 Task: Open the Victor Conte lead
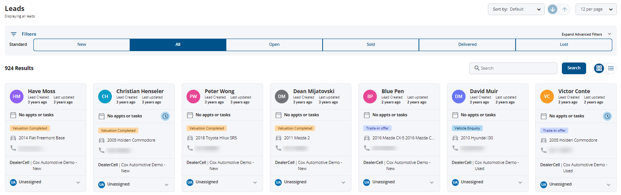[574, 91]
